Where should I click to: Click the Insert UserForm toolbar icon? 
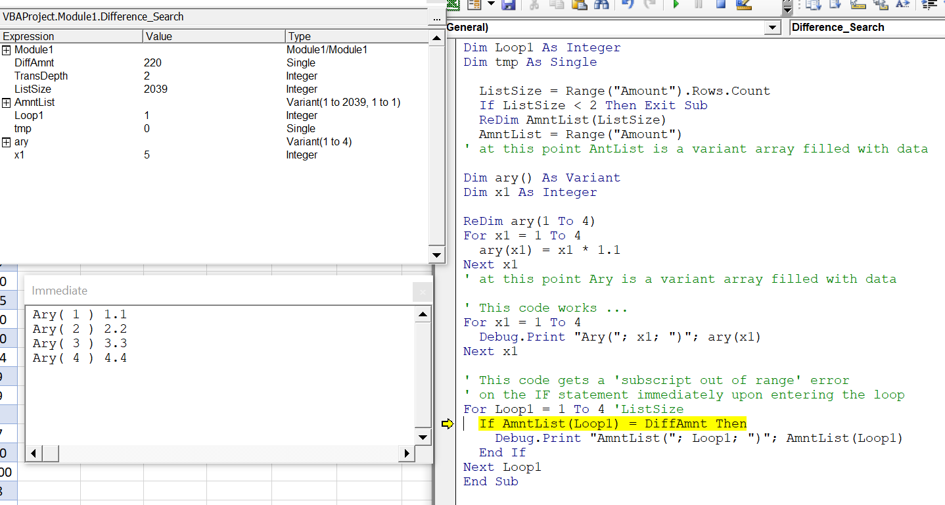(474, 4)
